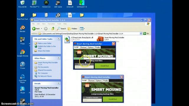This screenshot has height=106, width=189.
Task: Select Install tab in lower installer window
Action: point(84,80)
